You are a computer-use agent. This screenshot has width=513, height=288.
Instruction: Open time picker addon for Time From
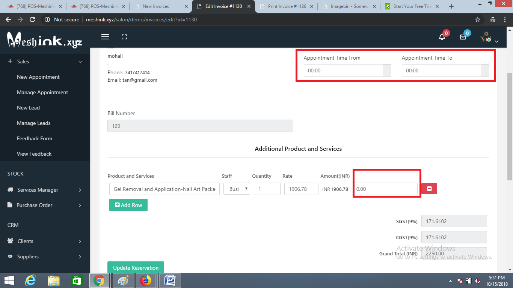(x=387, y=70)
